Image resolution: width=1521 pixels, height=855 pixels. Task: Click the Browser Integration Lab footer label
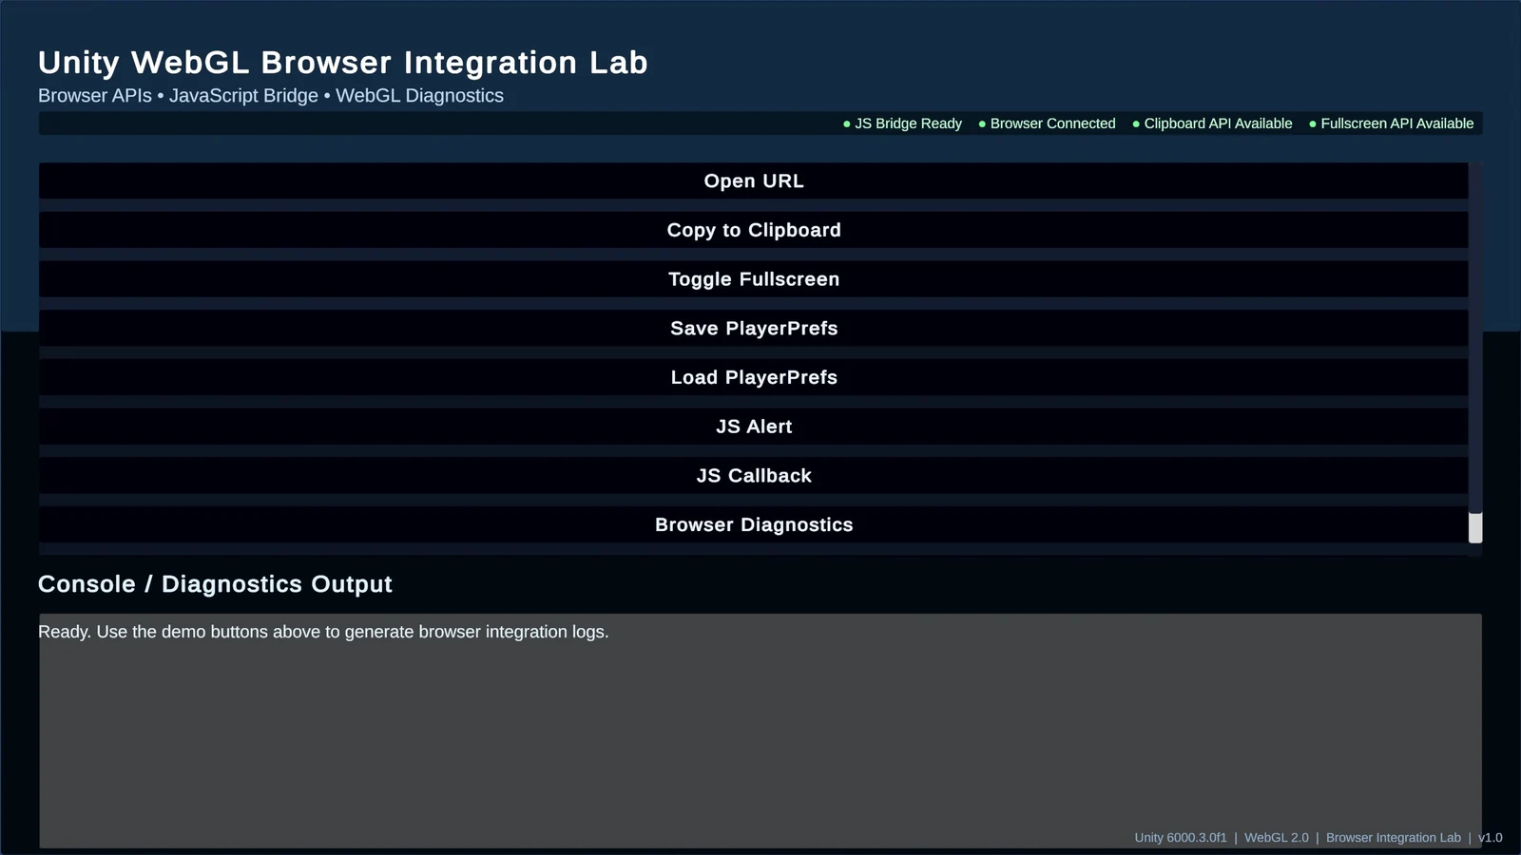pyautogui.click(x=1394, y=838)
